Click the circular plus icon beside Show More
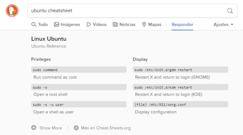The height and width of the screenshot is (135, 243). click(34, 128)
